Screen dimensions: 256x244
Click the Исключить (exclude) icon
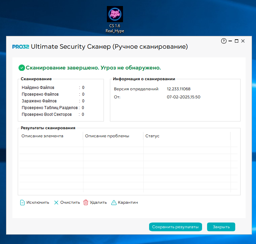(22, 202)
